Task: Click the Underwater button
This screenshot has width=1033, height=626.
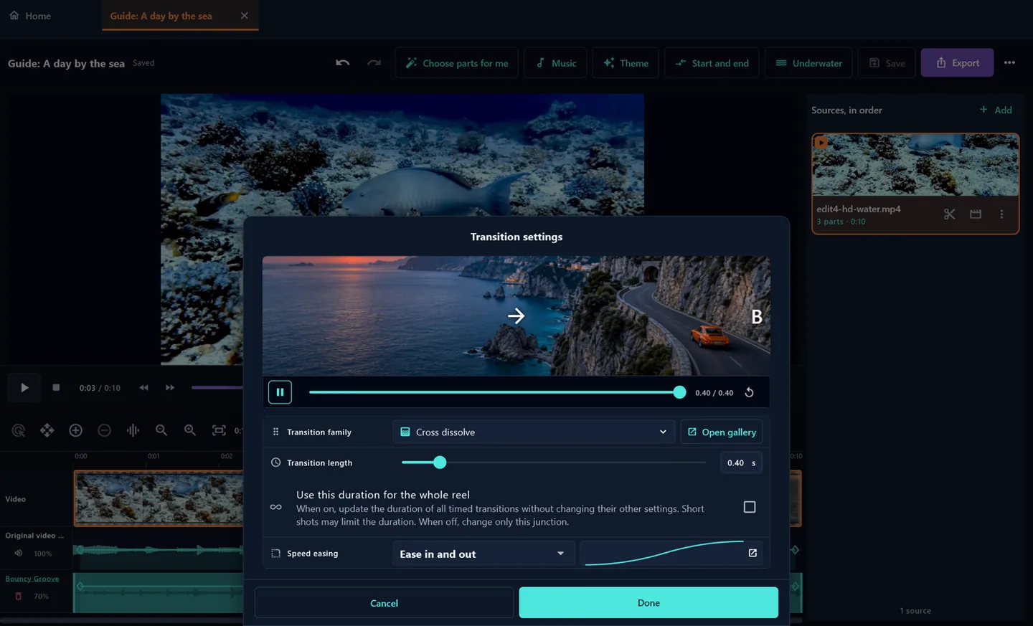Action: point(808,63)
